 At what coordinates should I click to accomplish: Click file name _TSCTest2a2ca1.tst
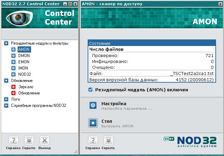(192, 74)
